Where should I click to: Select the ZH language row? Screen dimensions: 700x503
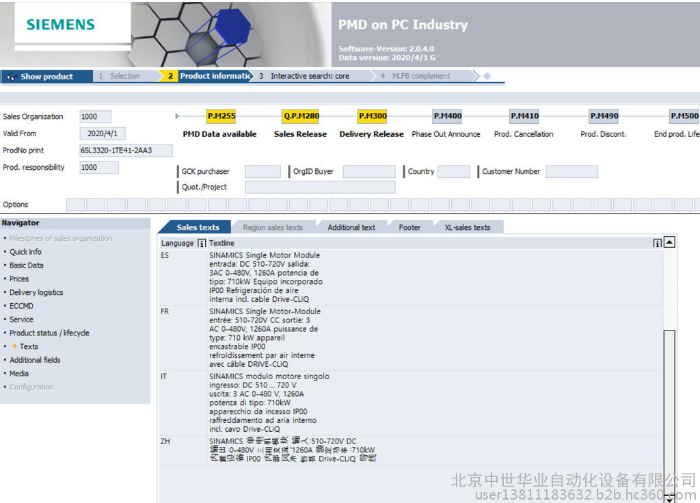click(411, 450)
